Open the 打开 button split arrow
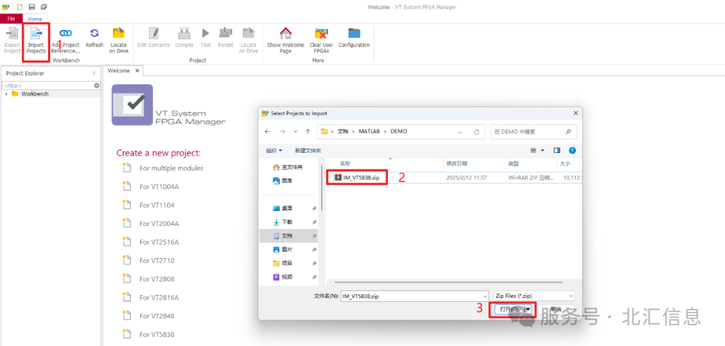 tap(528, 309)
